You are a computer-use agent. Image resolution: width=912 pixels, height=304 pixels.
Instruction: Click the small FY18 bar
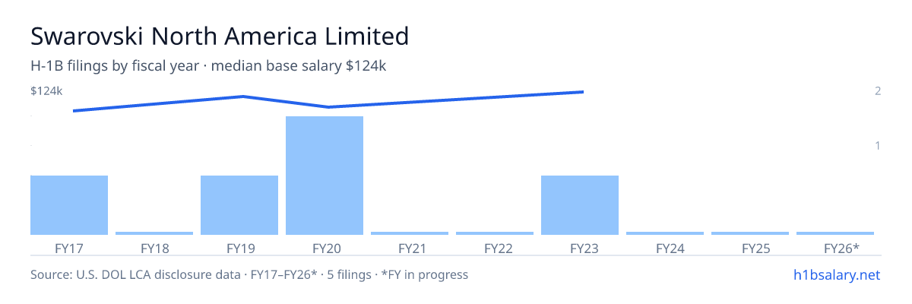[x=154, y=233]
